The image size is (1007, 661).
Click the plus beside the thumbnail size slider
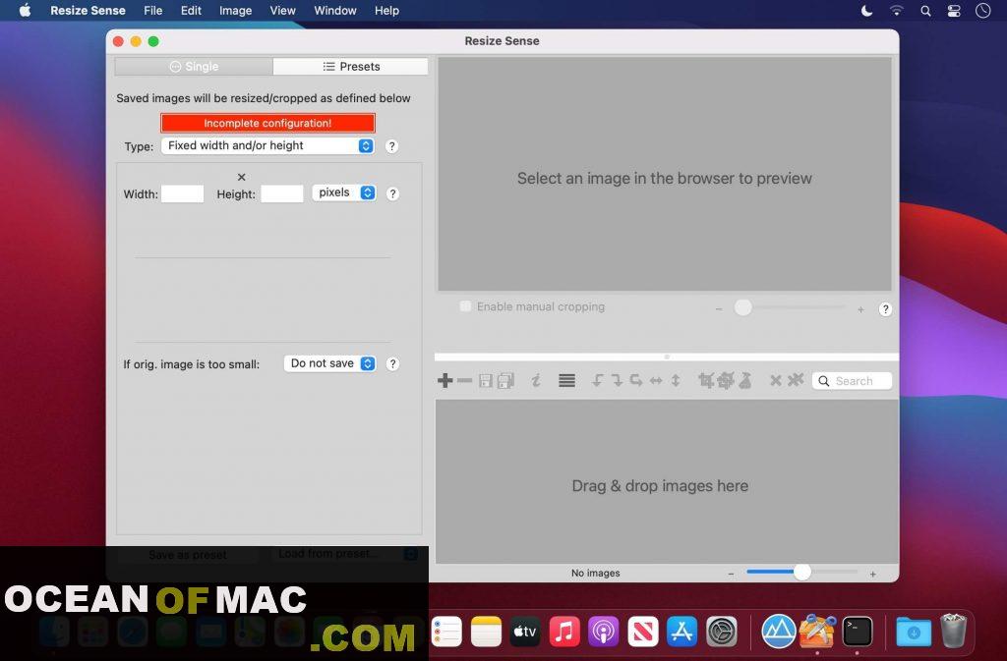coord(873,574)
